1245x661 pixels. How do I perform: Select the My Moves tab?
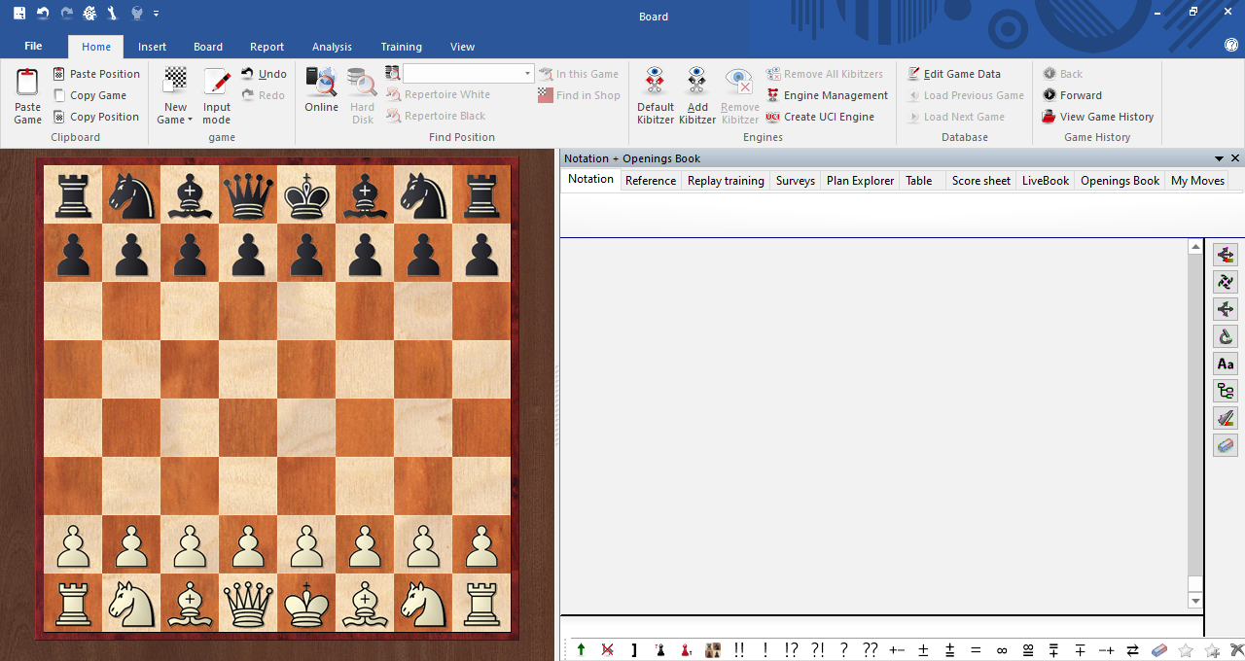click(1197, 181)
